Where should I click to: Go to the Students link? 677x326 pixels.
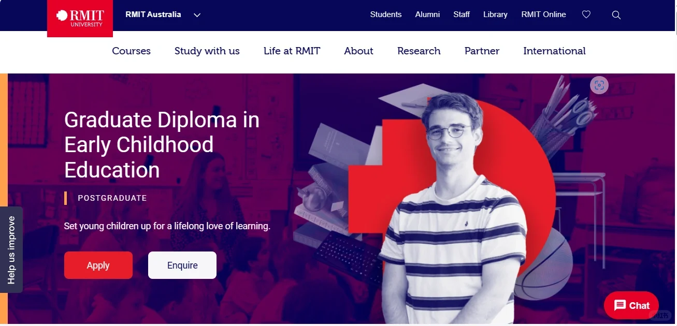tap(386, 14)
